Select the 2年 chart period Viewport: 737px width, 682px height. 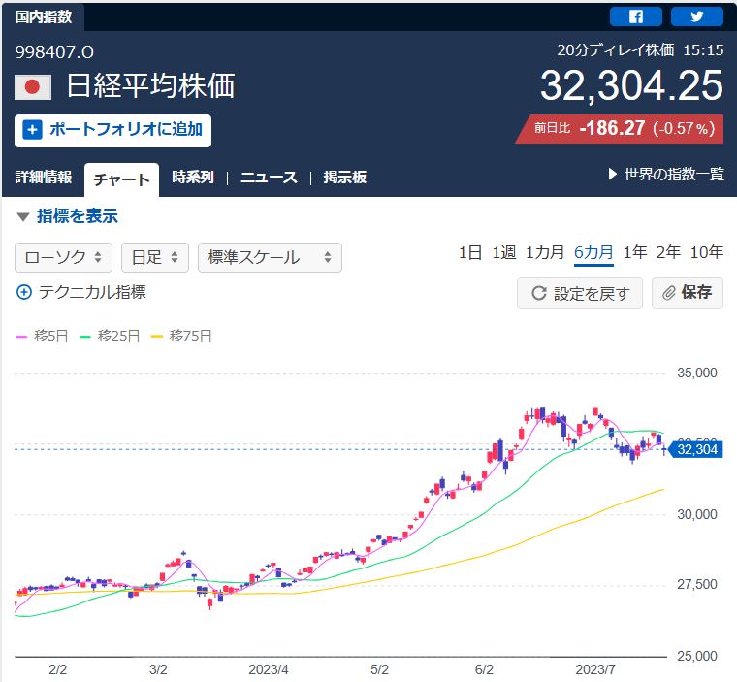tap(668, 253)
